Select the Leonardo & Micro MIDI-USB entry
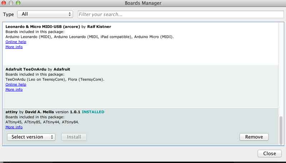Viewport: 286px width, 163px height. coord(140,44)
